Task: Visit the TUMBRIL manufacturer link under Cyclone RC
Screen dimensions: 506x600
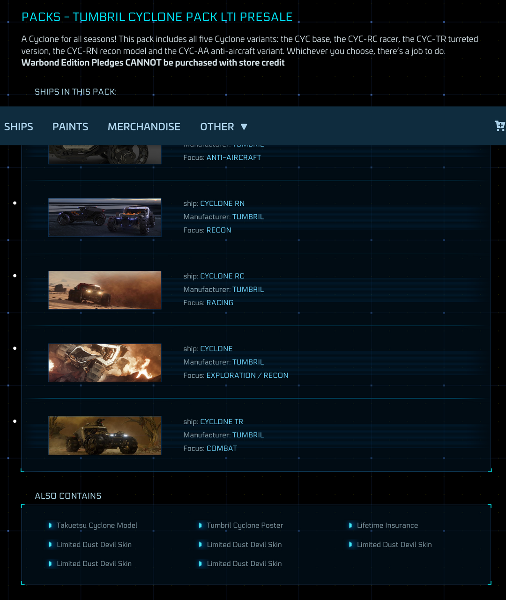Action: pos(248,289)
